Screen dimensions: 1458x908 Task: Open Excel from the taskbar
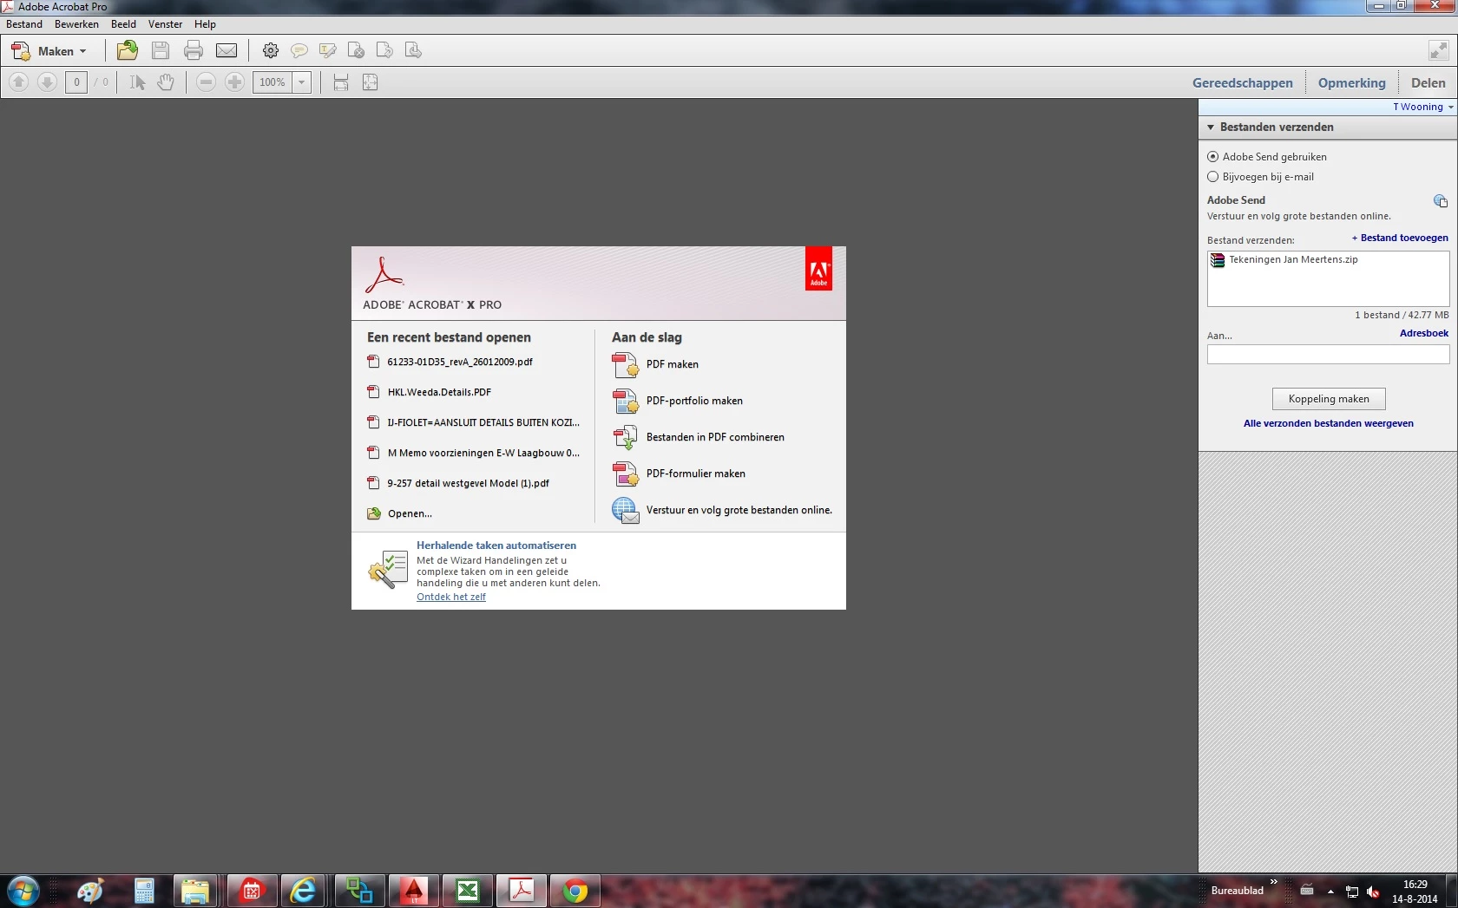pyautogui.click(x=468, y=891)
